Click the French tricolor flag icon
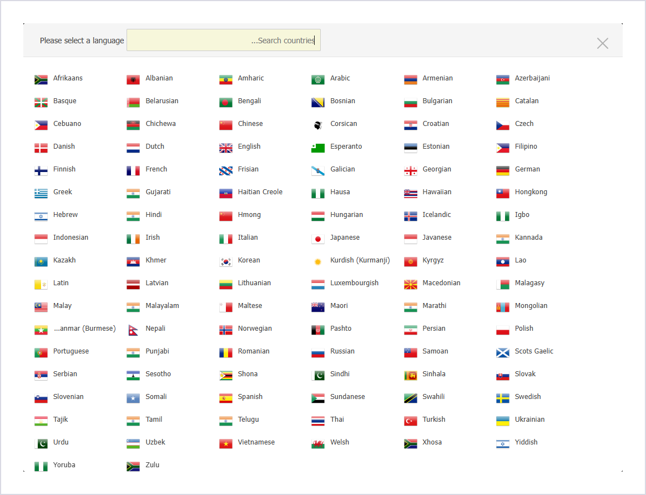 pyautogui.click(x=133, y=170)
